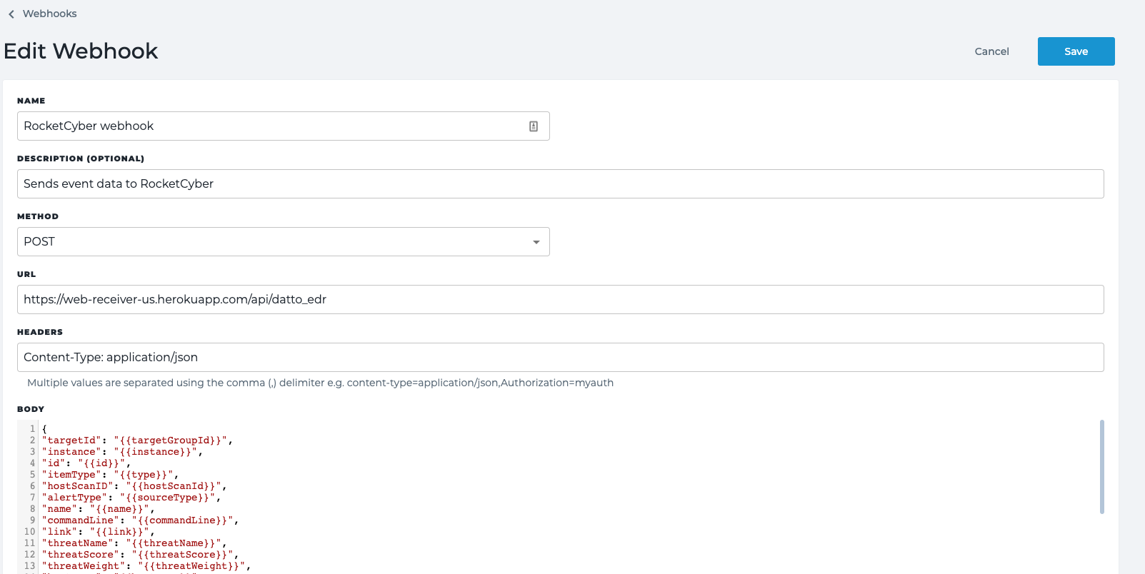Click the Body editor's vertical scrollbar
The width and height of the screenshot is (1145, 574).
pyautogui.click(x=1101, y=467)
